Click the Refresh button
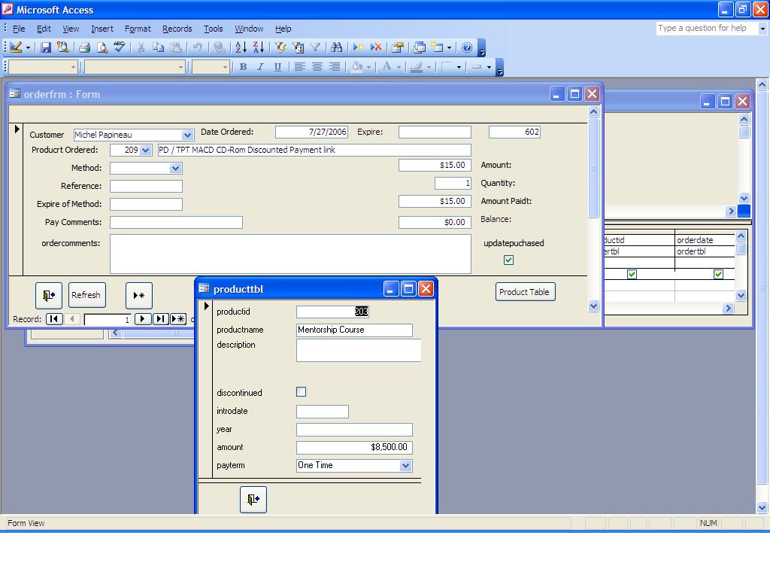The height and width of the screenshot is (578, 770). (x=86, y=295)
